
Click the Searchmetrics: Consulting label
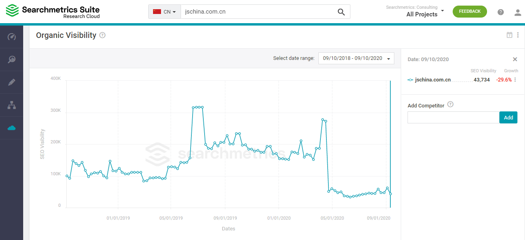412,7
